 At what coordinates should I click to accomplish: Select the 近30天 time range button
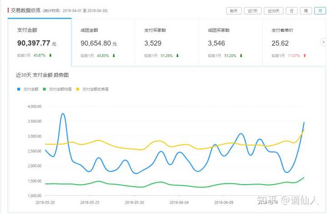pos(274,10)
